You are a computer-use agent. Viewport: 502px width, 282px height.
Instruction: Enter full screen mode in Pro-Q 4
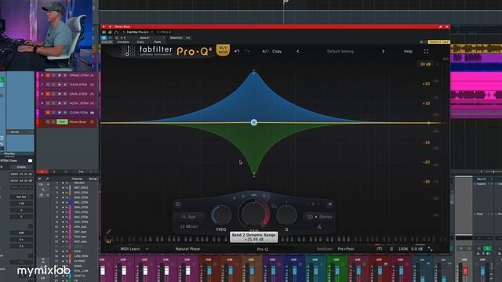[426, 51]
